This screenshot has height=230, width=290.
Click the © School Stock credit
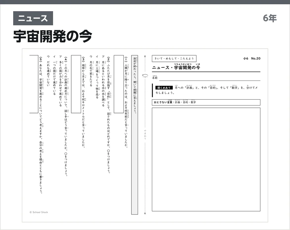[39, 212]
